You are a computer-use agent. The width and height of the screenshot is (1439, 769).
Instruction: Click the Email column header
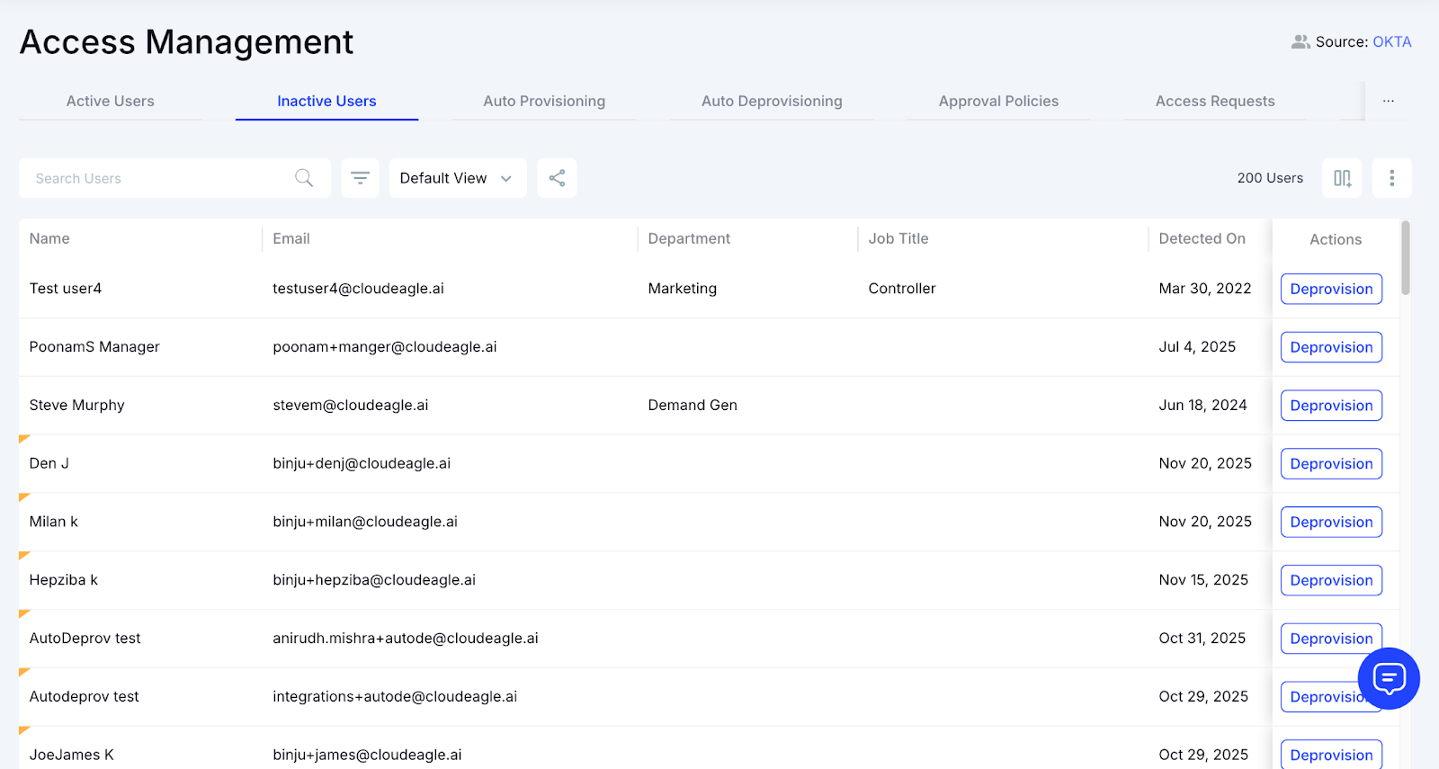pos(291,238)
